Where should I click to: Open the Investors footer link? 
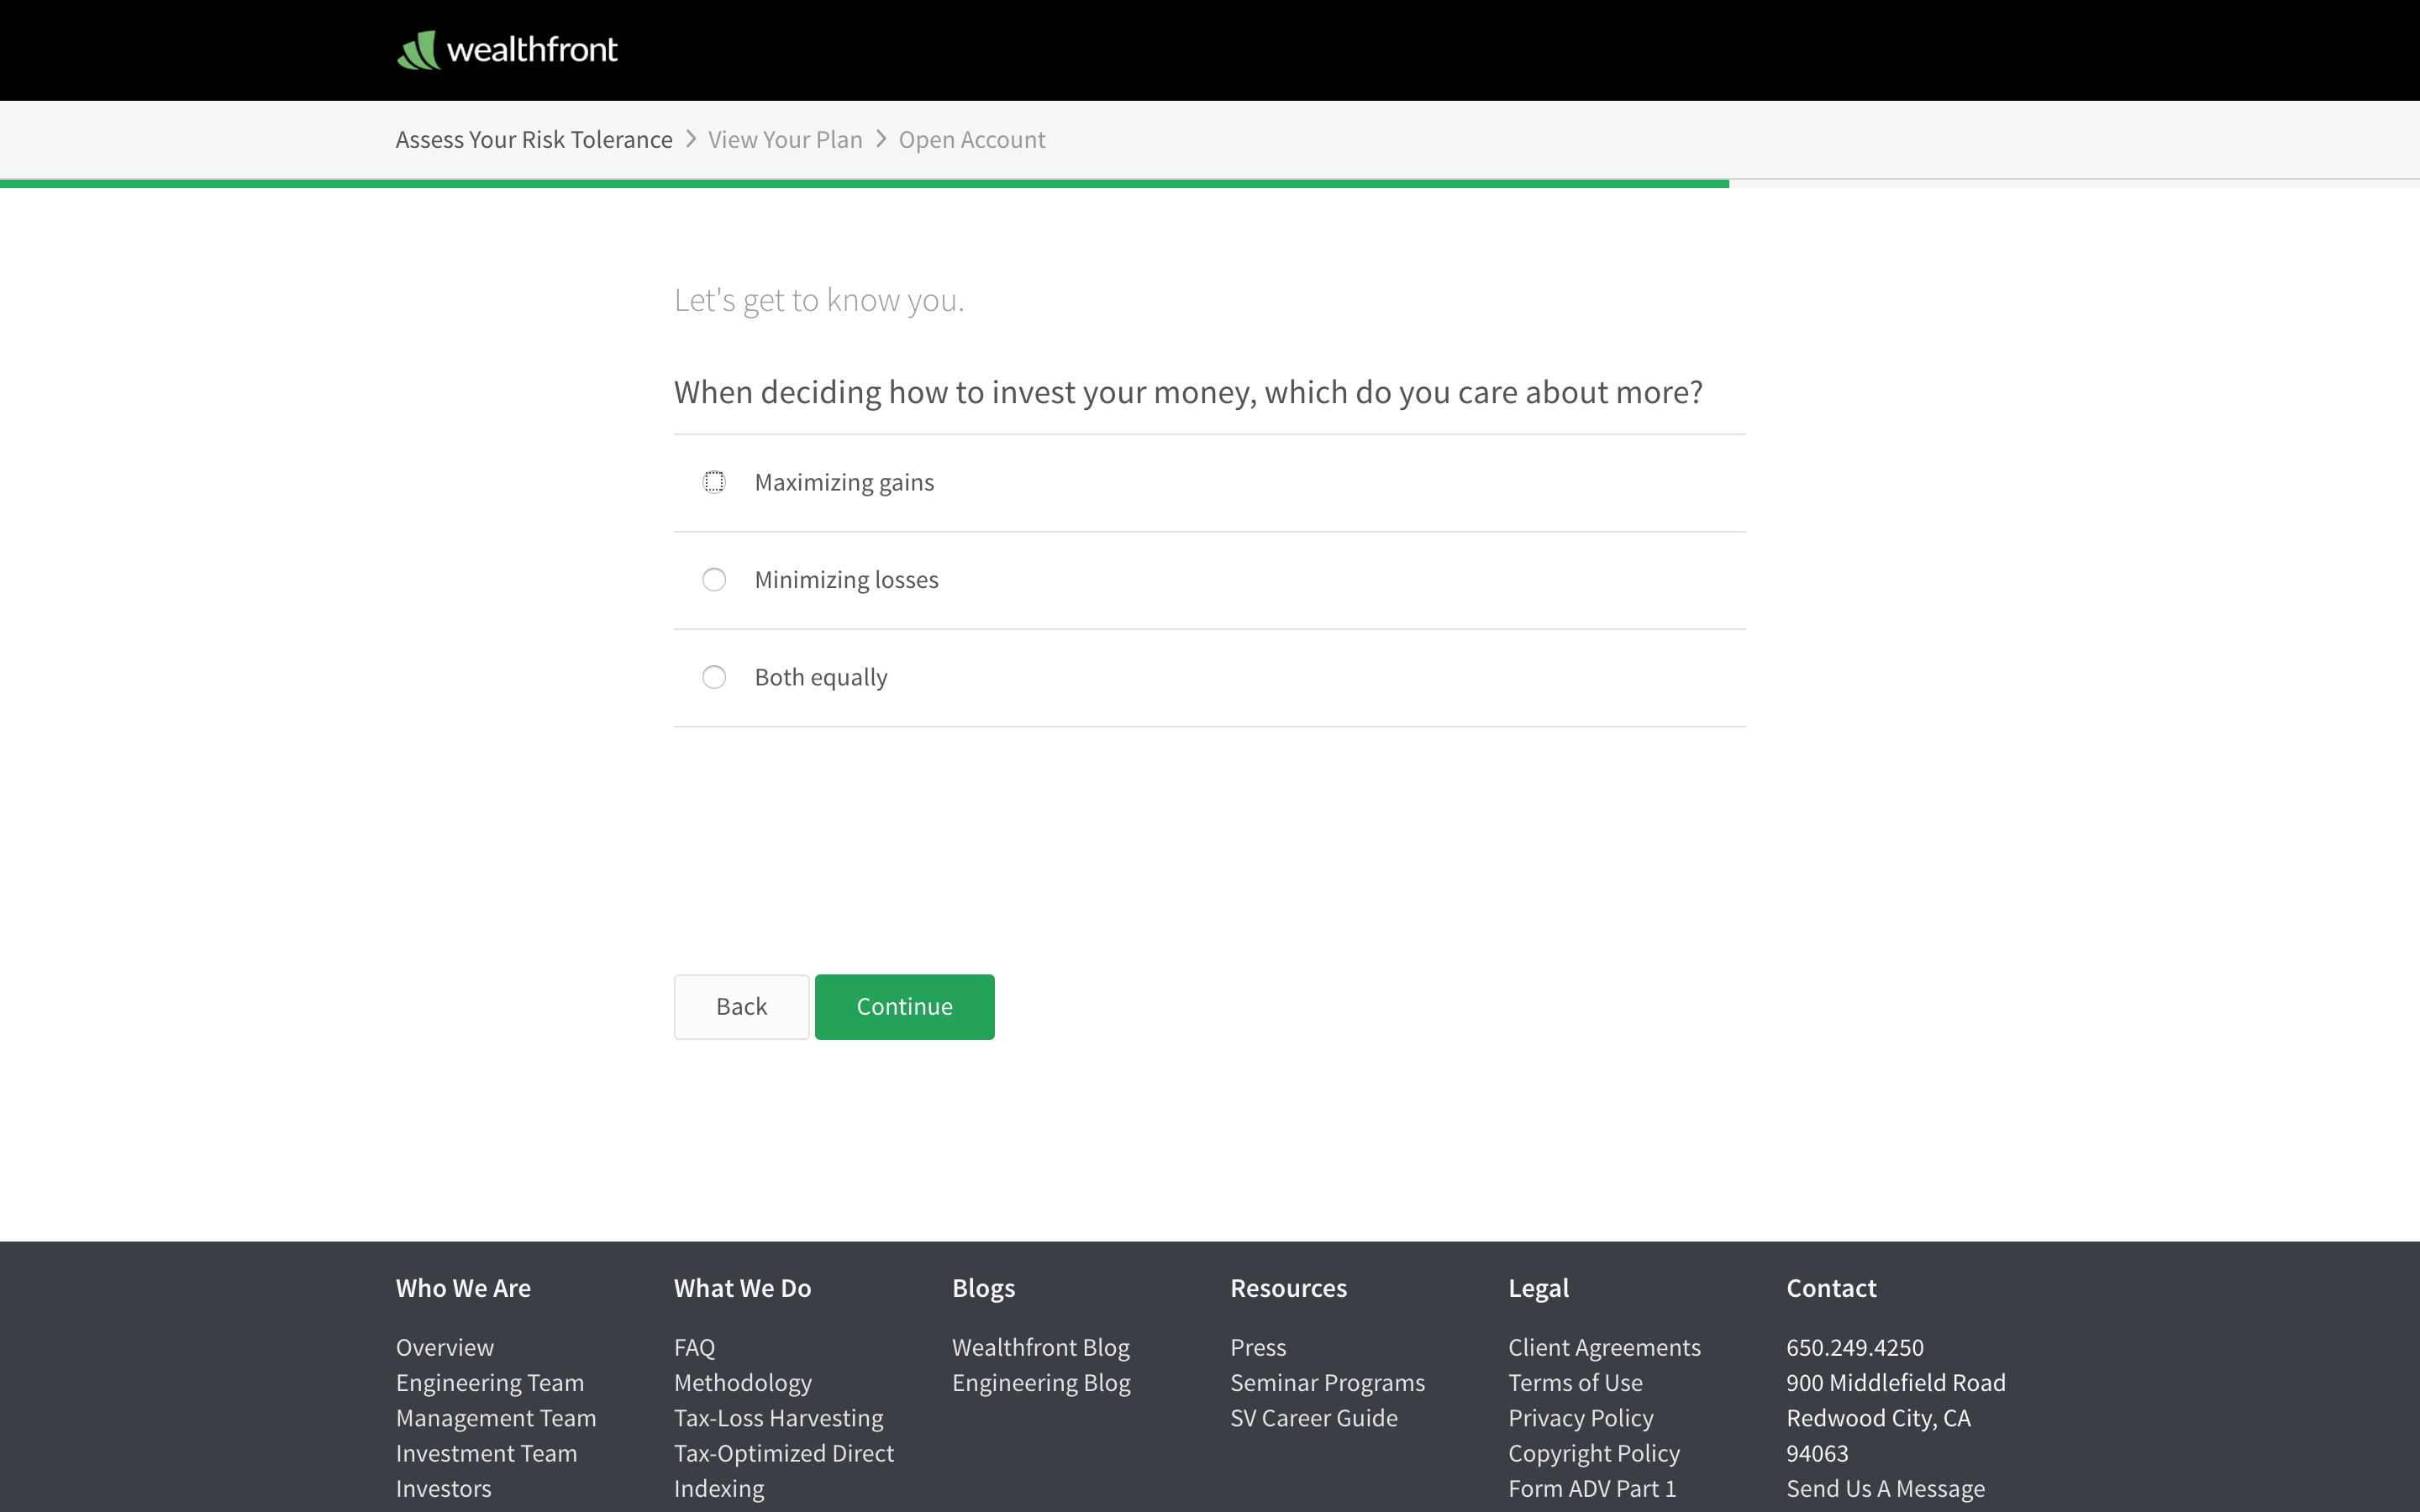point(444,1488)
